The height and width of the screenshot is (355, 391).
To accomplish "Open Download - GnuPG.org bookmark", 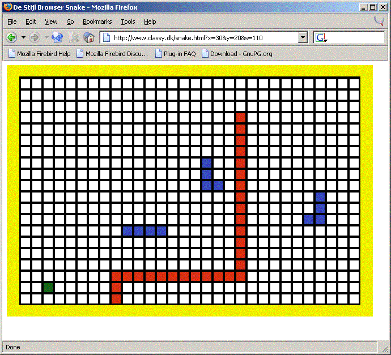I will [x=237, y=54].
